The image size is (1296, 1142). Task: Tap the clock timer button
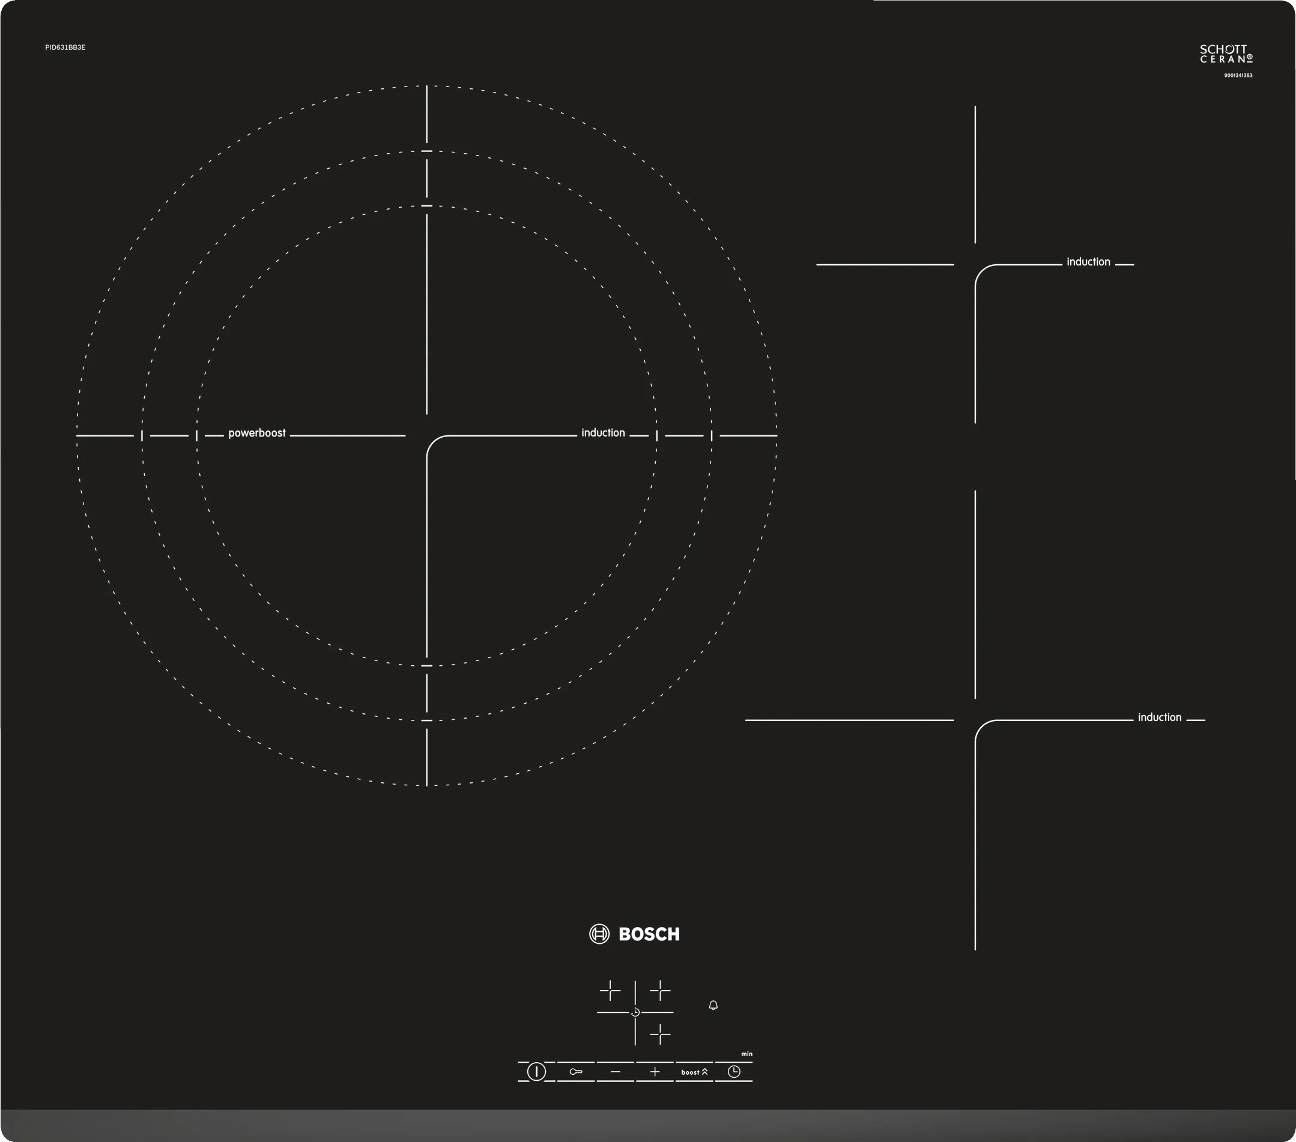[x=734, y=1072]
